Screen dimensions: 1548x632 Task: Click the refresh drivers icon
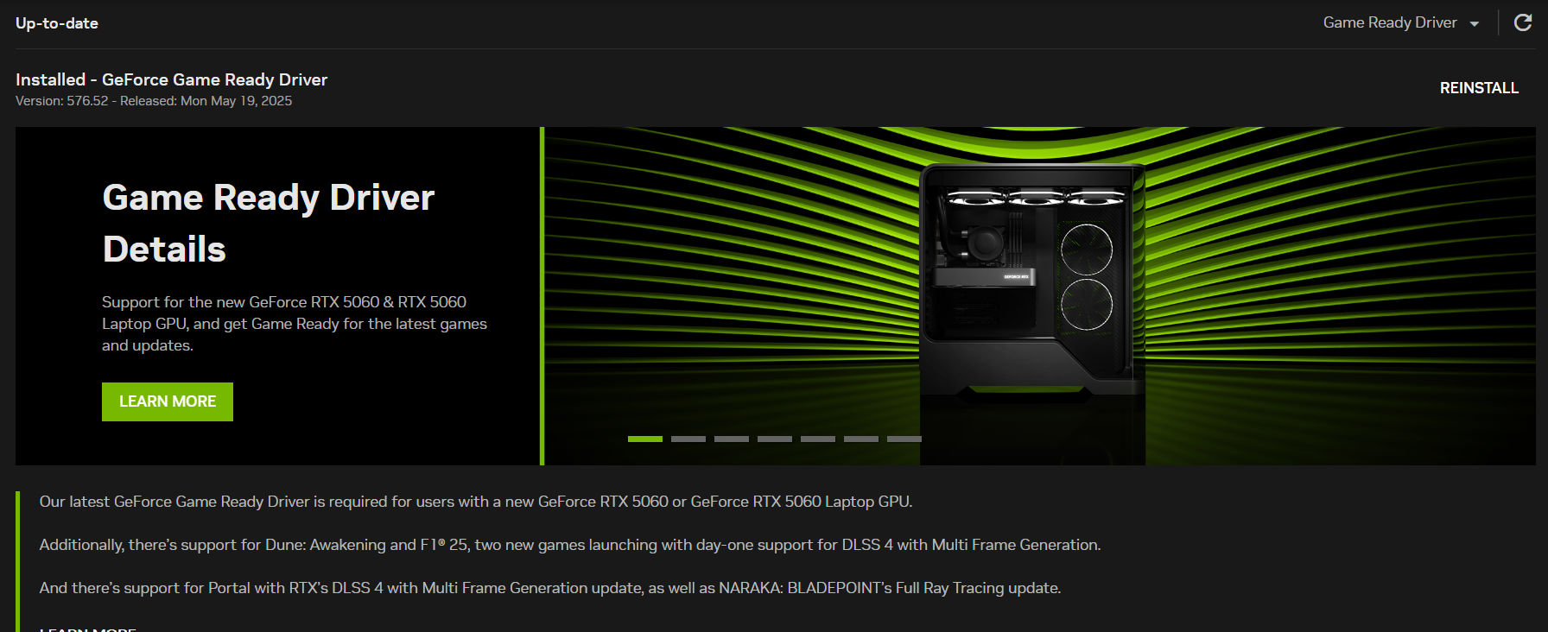pos(1523,22)
